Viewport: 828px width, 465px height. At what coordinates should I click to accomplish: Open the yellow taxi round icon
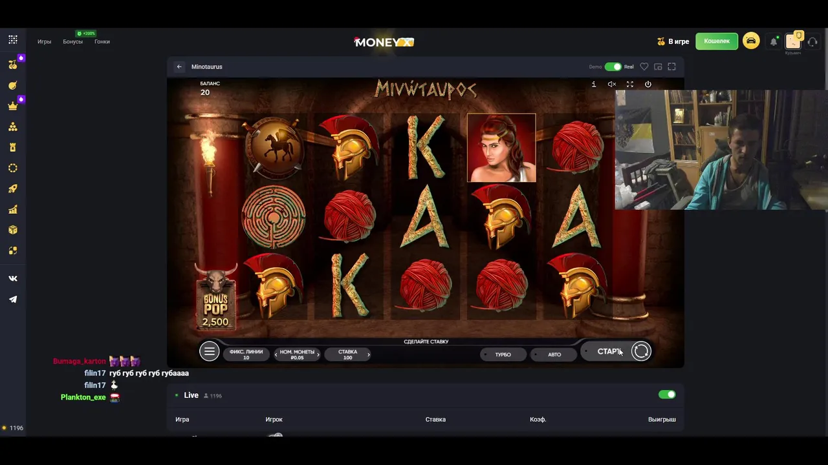(751, 41)
